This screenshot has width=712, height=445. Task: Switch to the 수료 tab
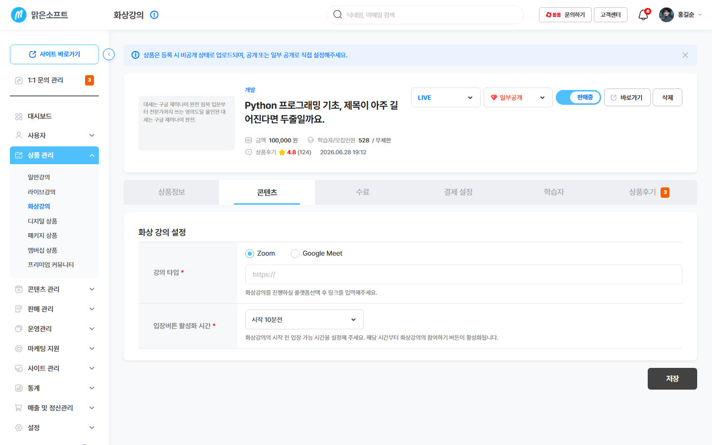pyautogui.click(x=362, y=192)
